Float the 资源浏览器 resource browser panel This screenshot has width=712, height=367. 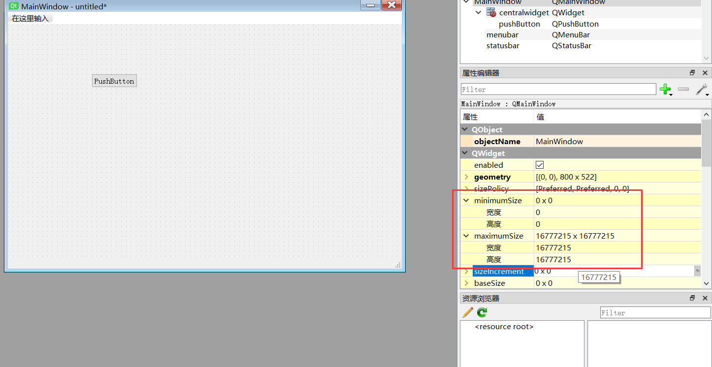pos(692,298)
